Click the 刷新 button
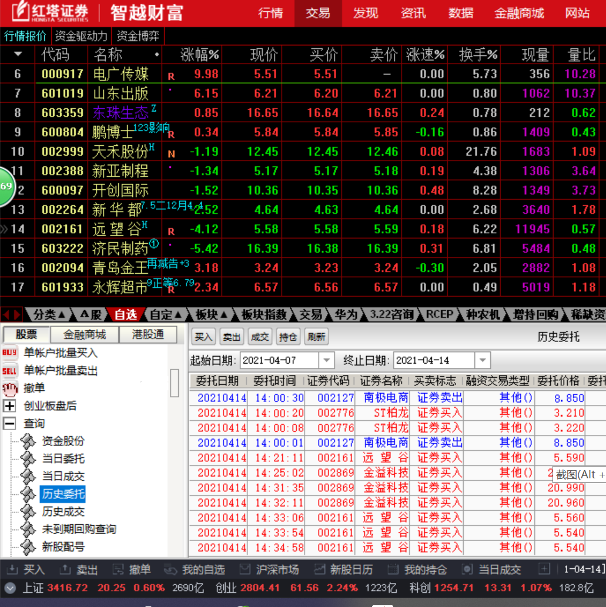This screenshot has width=606, height=607. [316, 337]
